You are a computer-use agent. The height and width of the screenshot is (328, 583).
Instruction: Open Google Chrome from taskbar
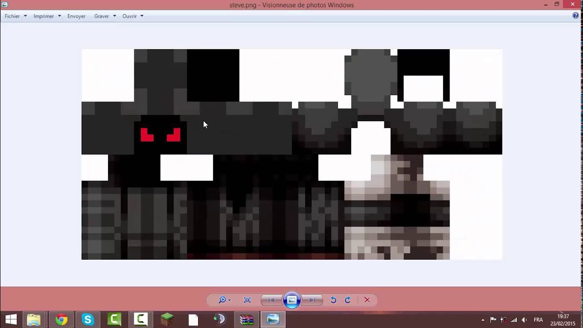61,320
